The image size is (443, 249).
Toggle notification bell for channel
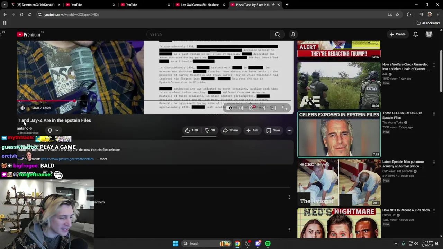point(50,130)
